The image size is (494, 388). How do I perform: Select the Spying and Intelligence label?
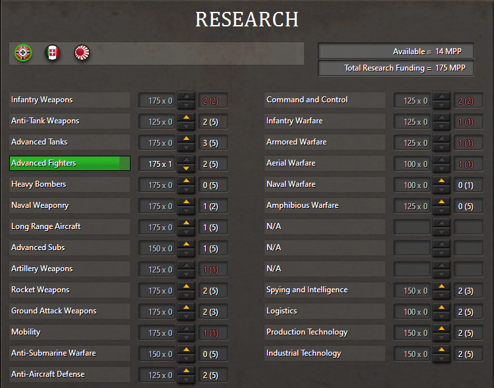tap(324, 290)
